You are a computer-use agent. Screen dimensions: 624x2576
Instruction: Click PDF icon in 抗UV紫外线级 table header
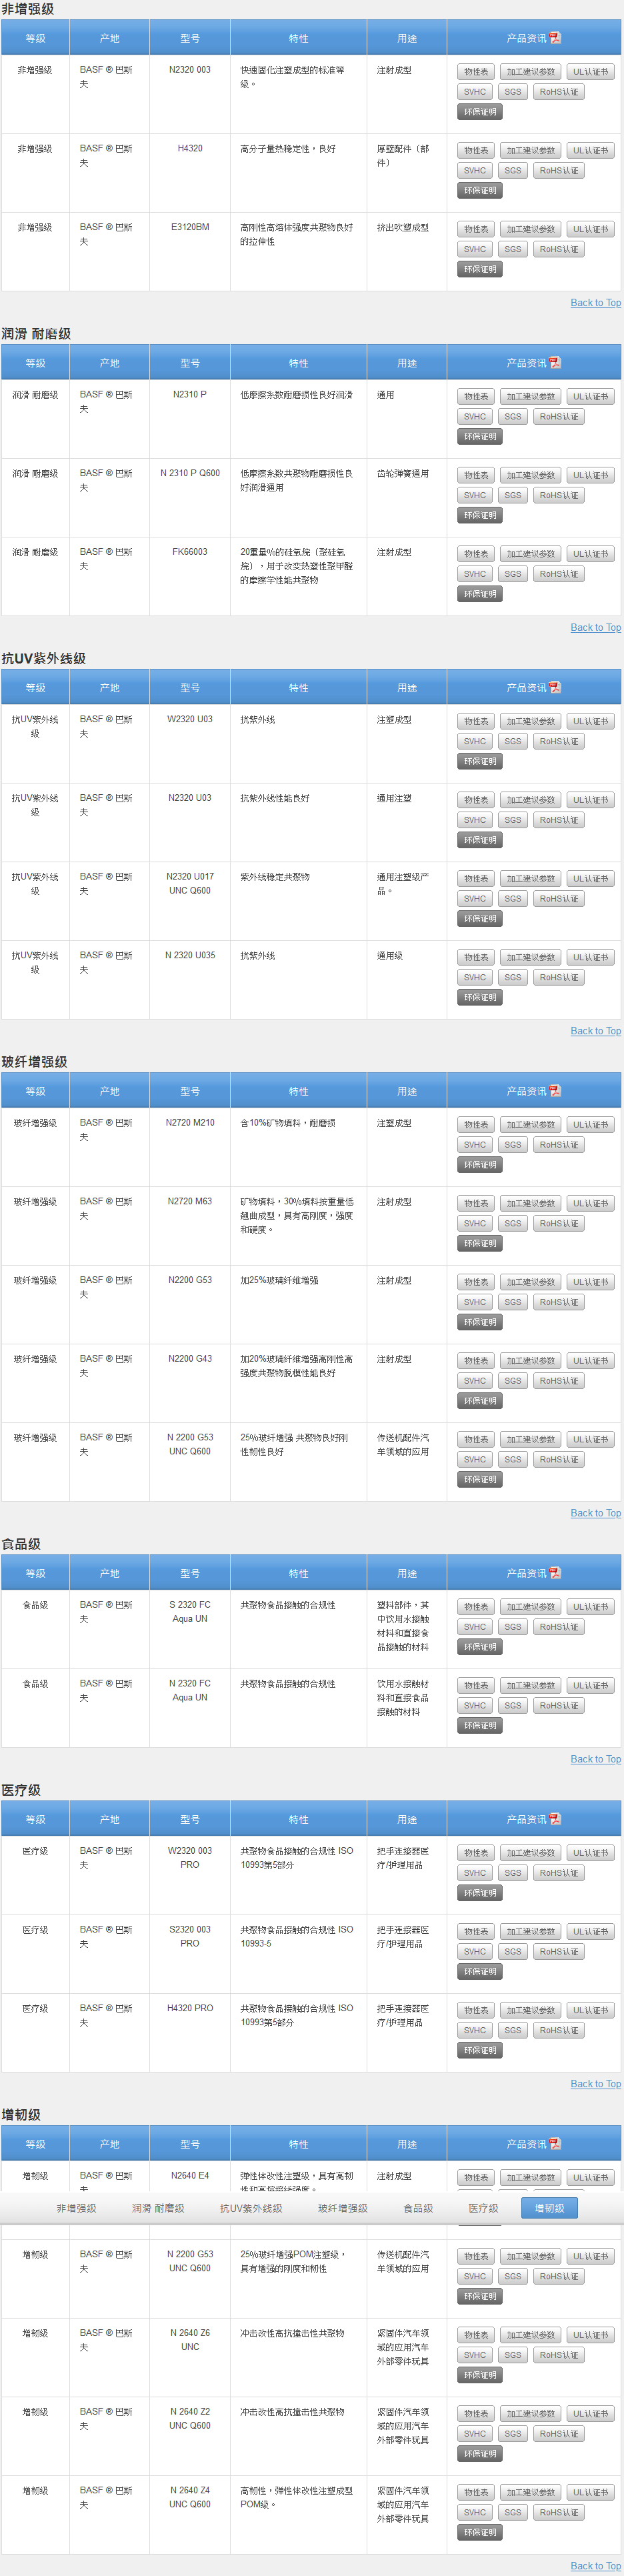(555, 688)
